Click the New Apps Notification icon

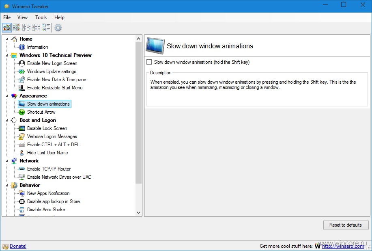pos(22,193)
